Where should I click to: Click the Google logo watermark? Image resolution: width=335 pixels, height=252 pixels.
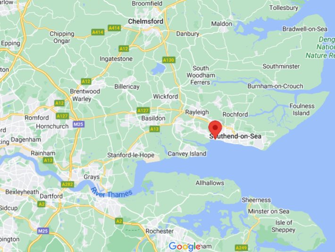pos(185,246)
